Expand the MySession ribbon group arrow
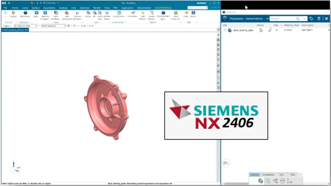Image resolution: width=331 pixels, height=186 pixels. pyautogui.click(x=30, y=22)
